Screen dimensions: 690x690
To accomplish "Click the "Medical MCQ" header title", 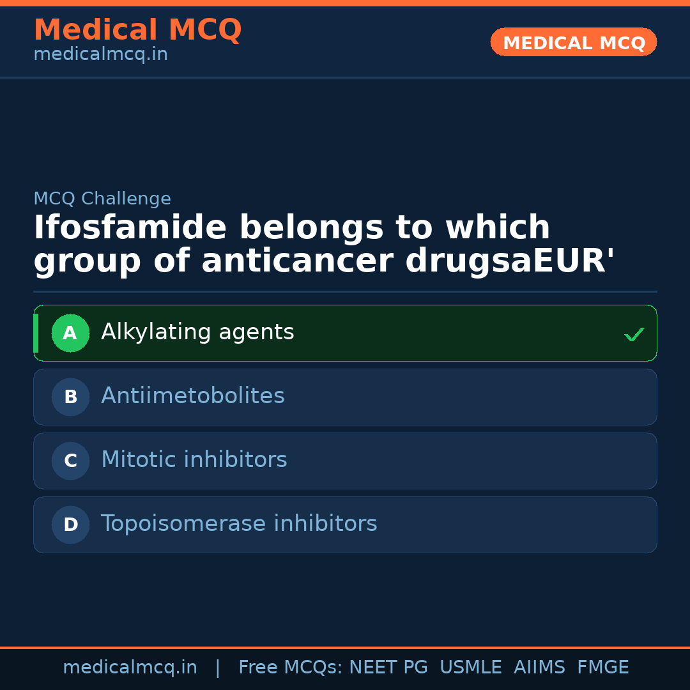I will pos(137,30).
